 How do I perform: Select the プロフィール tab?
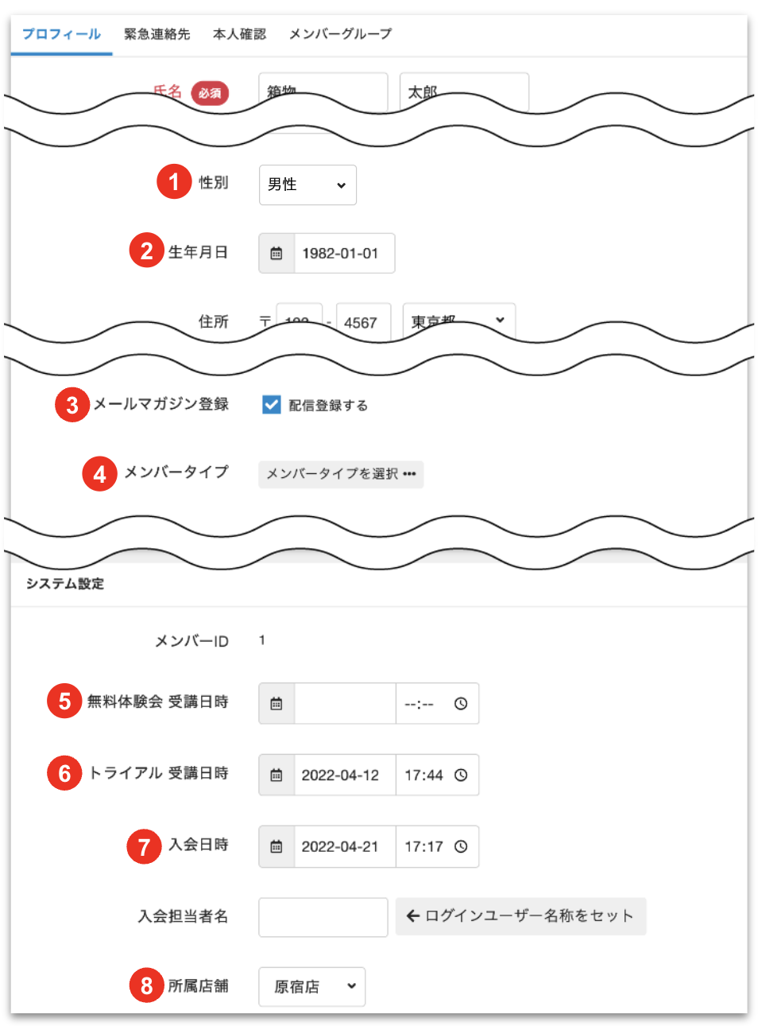coord(61,34)
